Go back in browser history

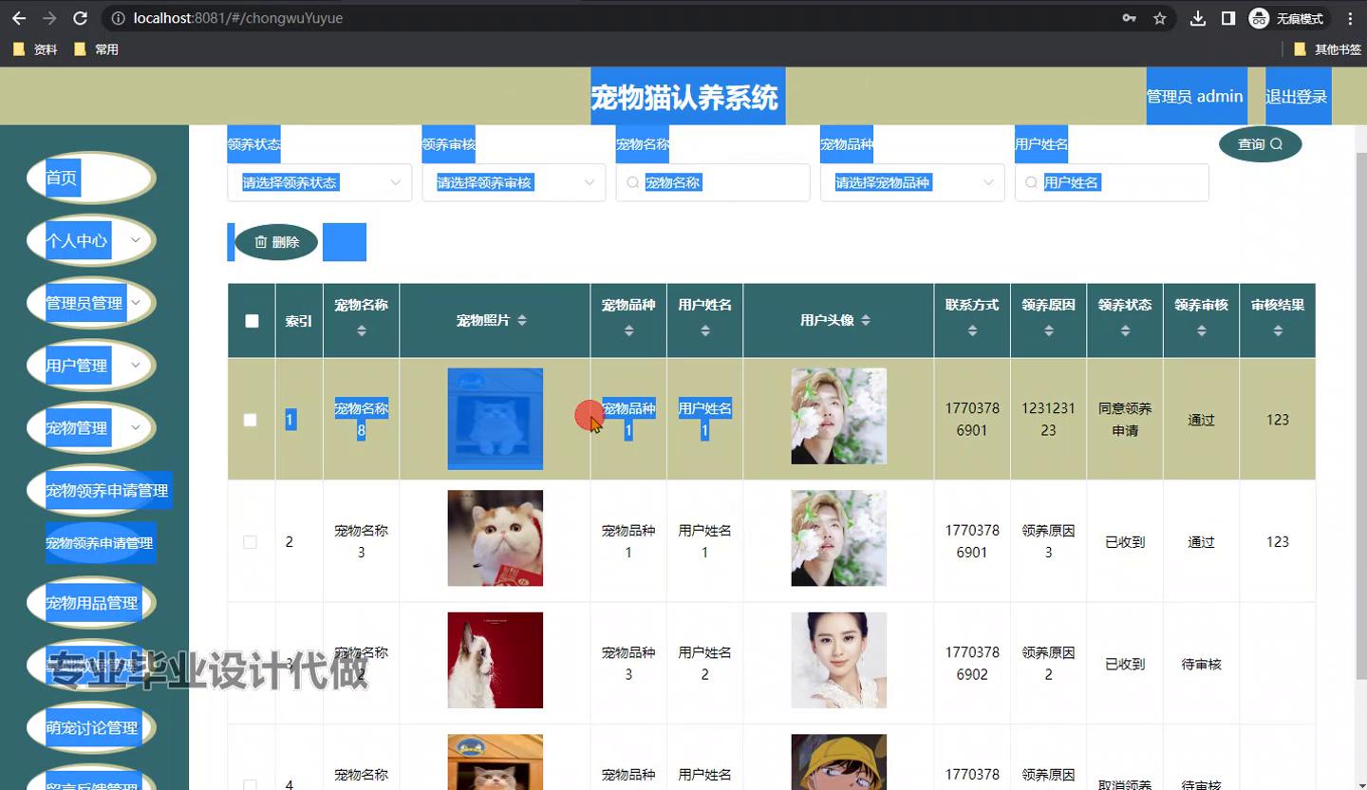pos(19,18)
